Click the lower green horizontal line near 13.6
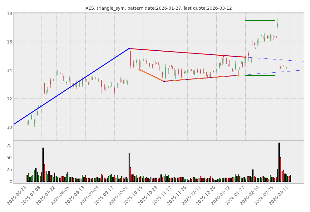This screenshot has height=212, width=310. click(x=260, y=75)
